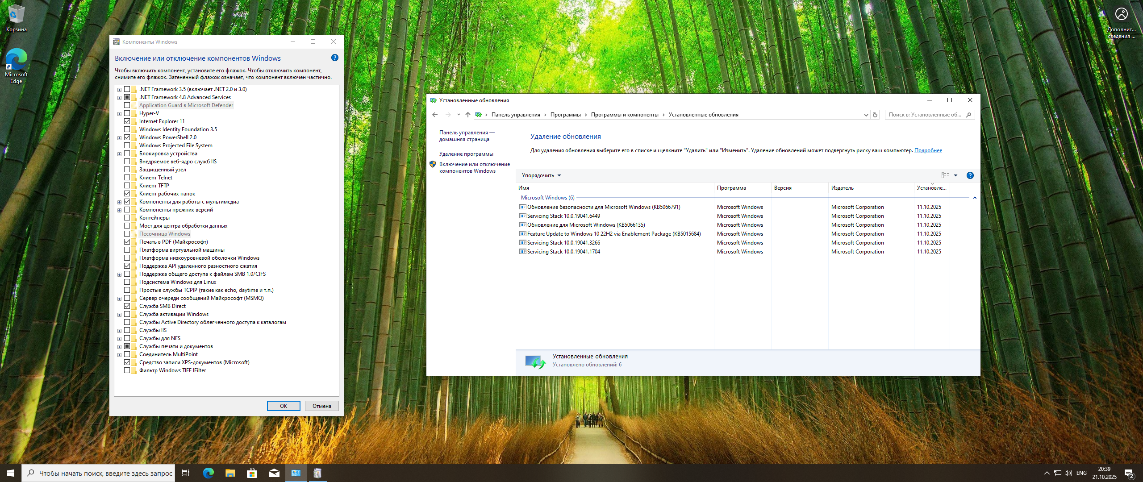Expand the .NET Framework 3.5 tree node

tap(119, 90)
